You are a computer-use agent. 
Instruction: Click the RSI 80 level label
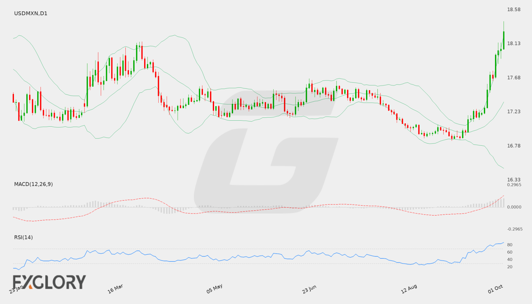tap(510, 245)
